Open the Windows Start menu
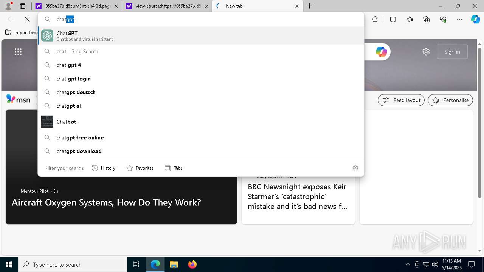The image size is (484, 272). coord(9,264)
